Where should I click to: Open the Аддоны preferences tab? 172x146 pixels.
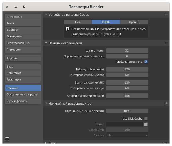coord(23,58)
